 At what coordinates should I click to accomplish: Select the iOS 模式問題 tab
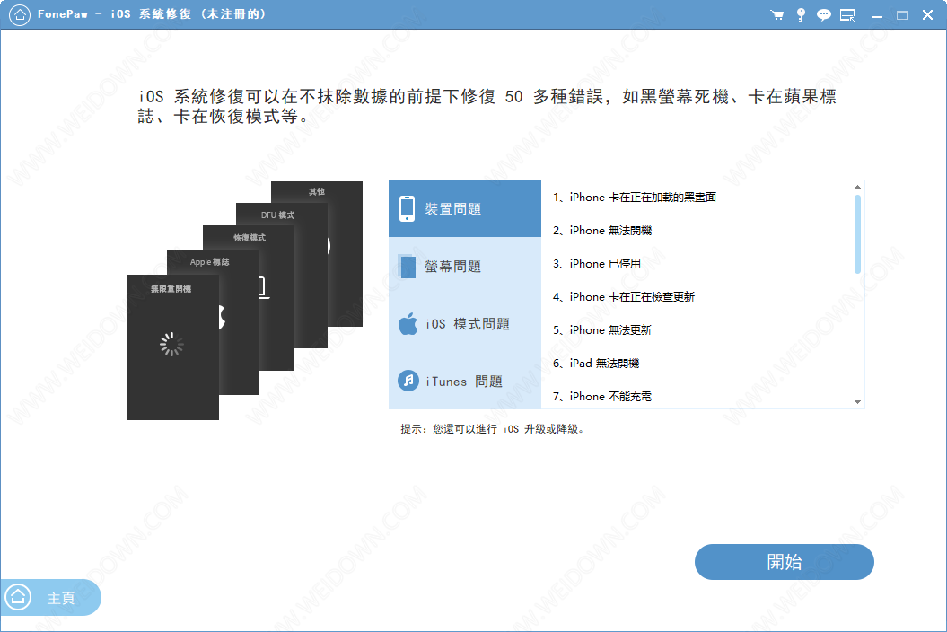click(465, 323)
